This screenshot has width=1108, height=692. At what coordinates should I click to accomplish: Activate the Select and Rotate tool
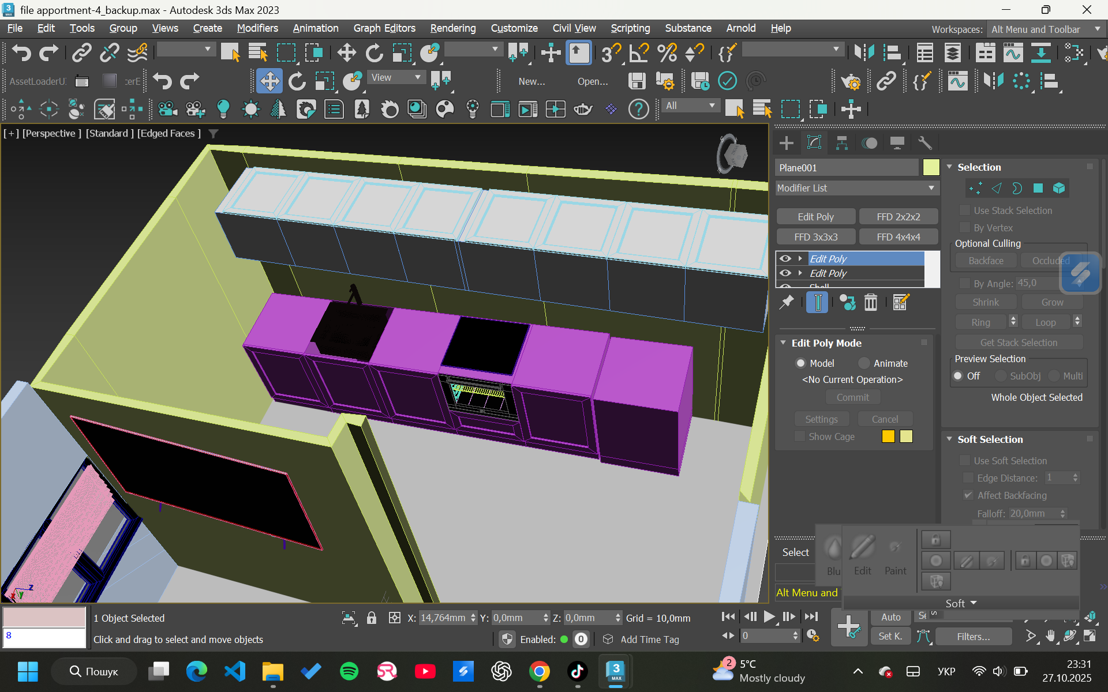click(374, 52)
